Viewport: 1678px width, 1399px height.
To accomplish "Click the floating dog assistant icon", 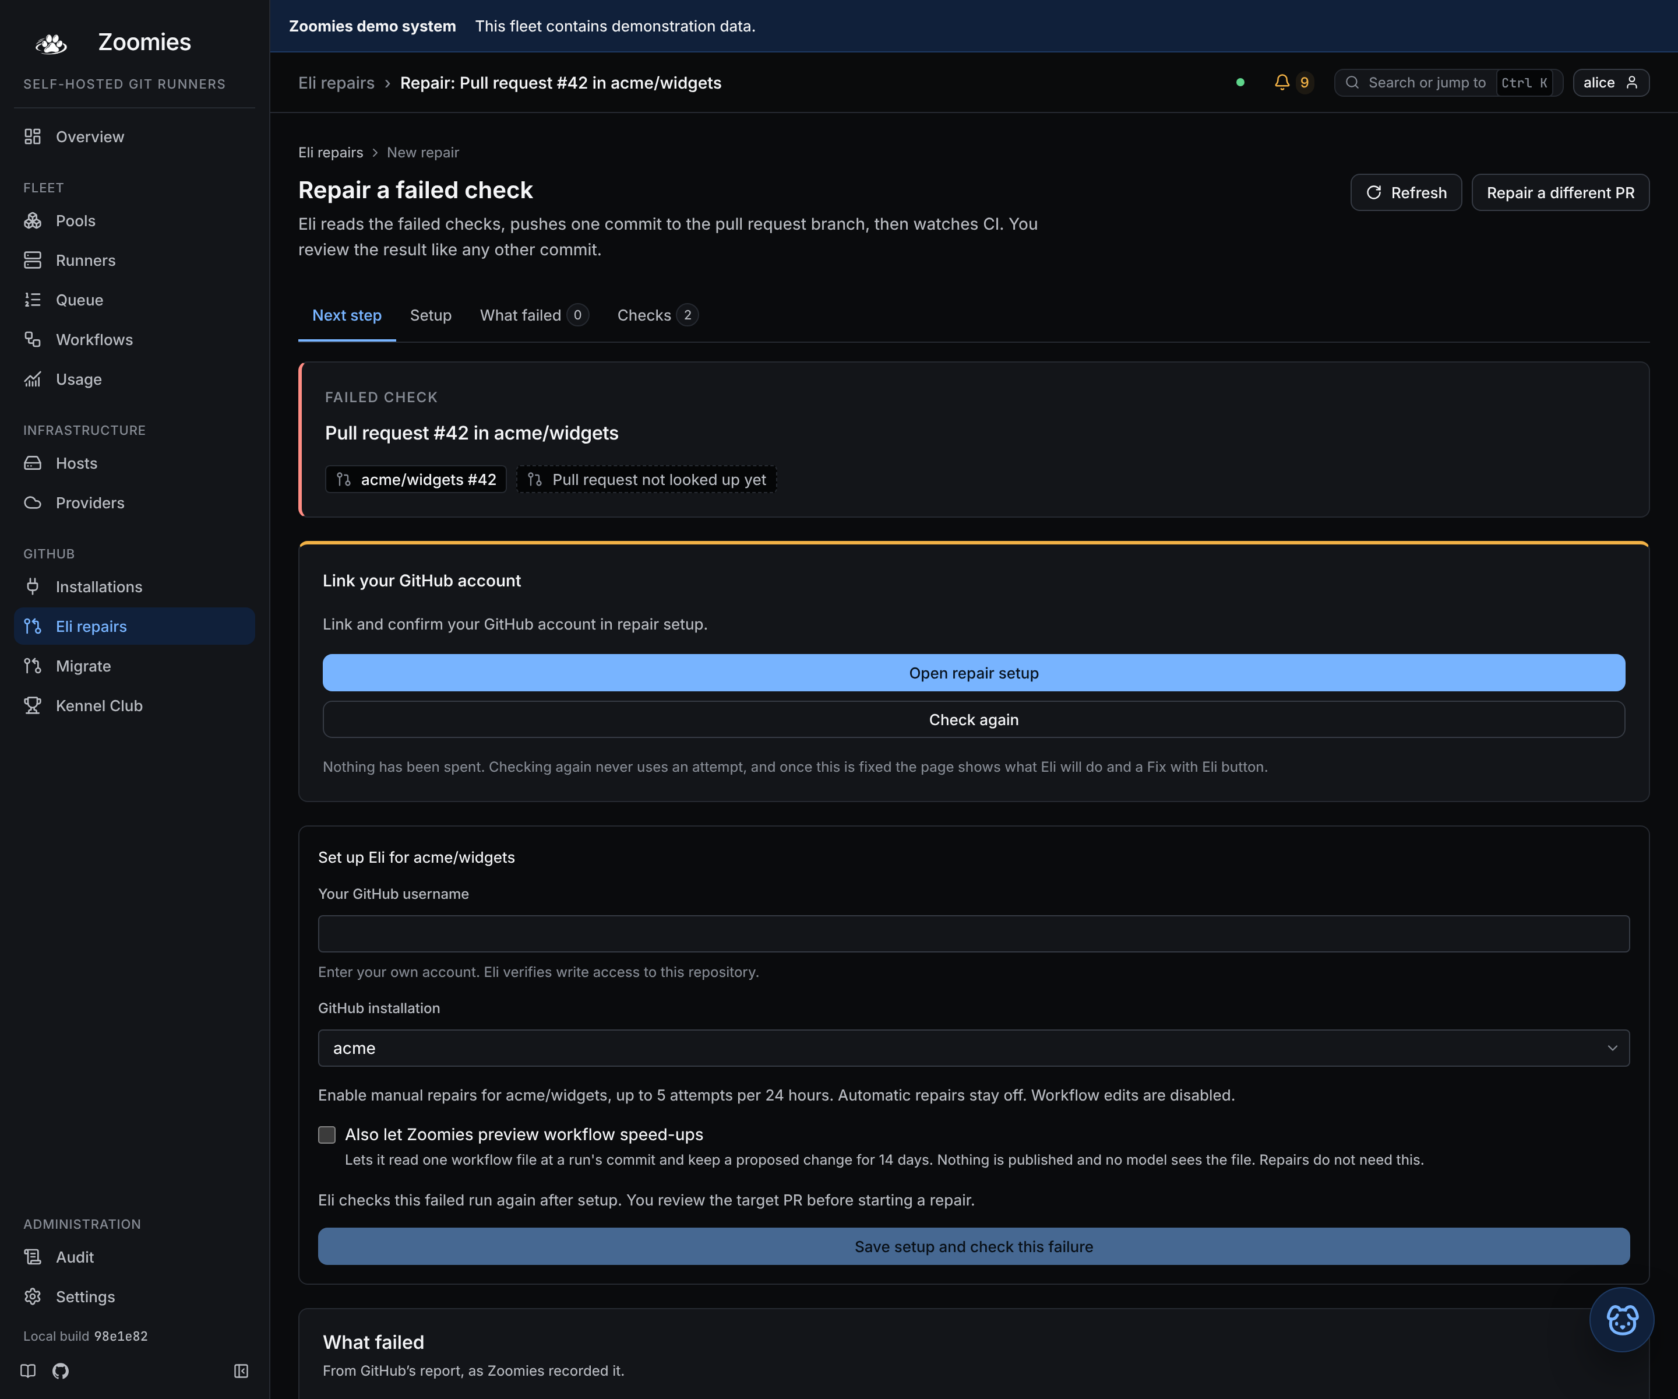I will 1621,1319.
